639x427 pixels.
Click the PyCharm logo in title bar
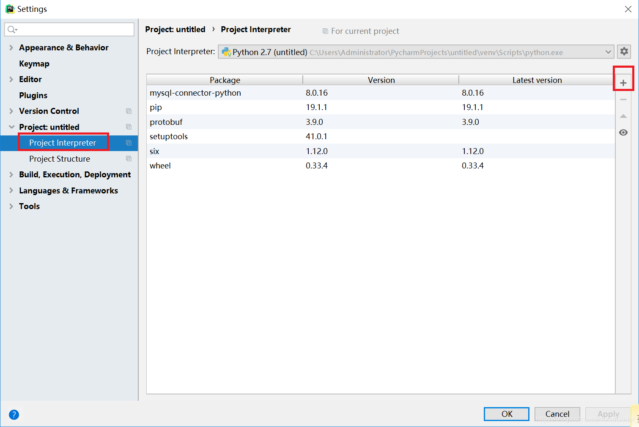click(x=10, y=9)
